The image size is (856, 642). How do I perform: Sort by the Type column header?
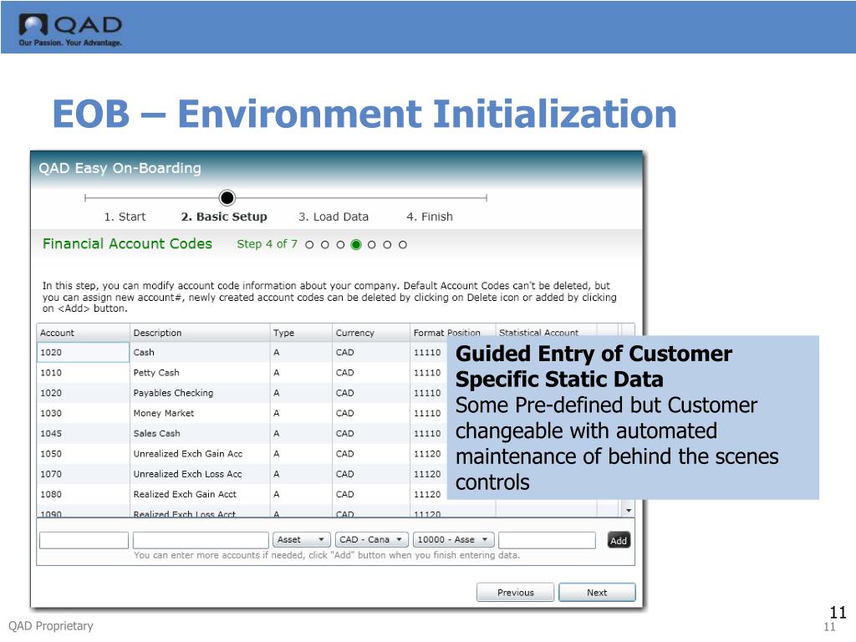pyautogui.click(x=301, y=333)
